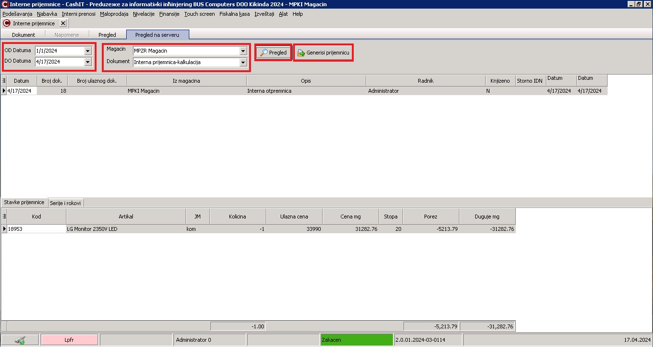653x347 pixels.
Task: Open the Help menu
Action: pos(298,14)
